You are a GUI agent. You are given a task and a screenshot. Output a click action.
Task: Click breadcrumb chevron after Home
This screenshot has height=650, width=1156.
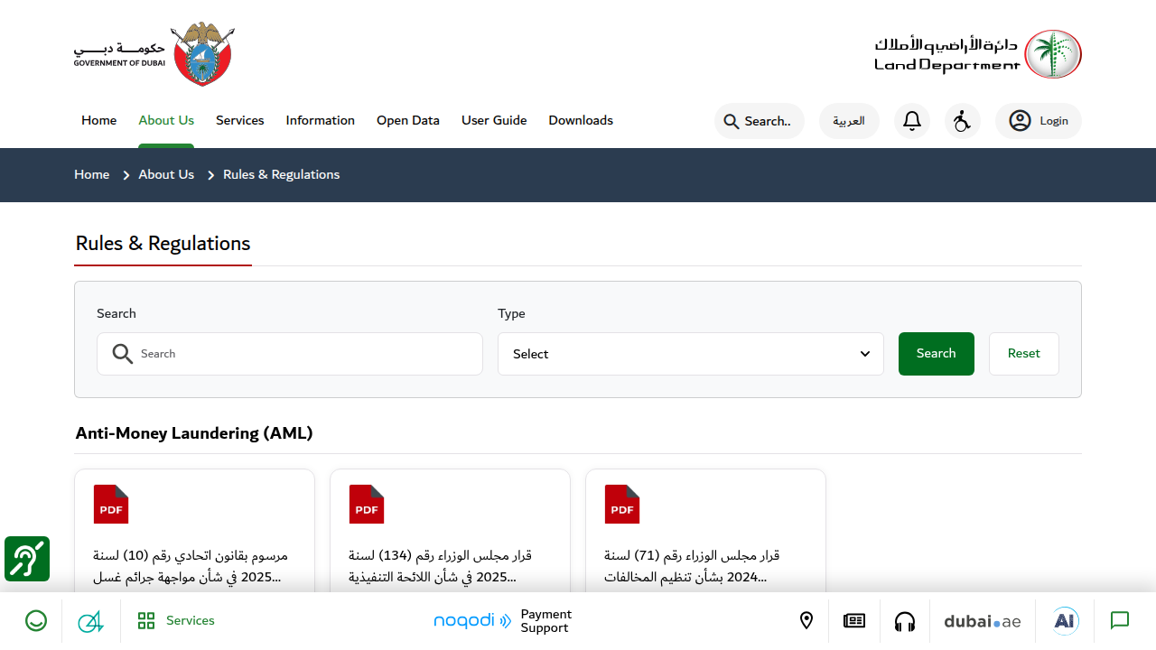click(x=126, y=175)
